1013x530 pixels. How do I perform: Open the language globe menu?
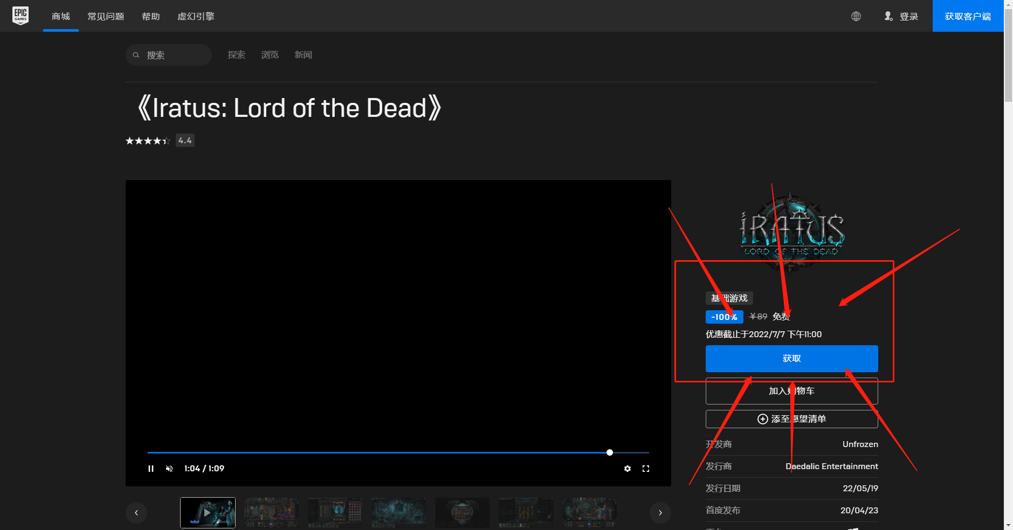856,16
